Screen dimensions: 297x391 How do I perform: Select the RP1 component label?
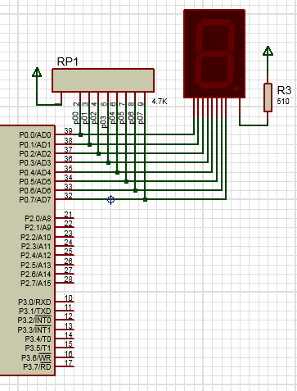point(68,61)
